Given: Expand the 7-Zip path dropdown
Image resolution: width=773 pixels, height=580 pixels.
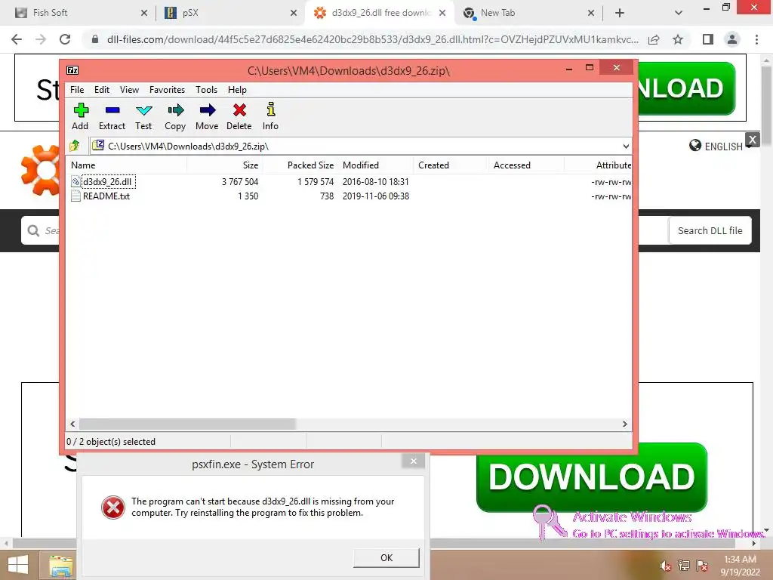Looking at the screenshot, I should pyautogui.click(x=626, y=146).
